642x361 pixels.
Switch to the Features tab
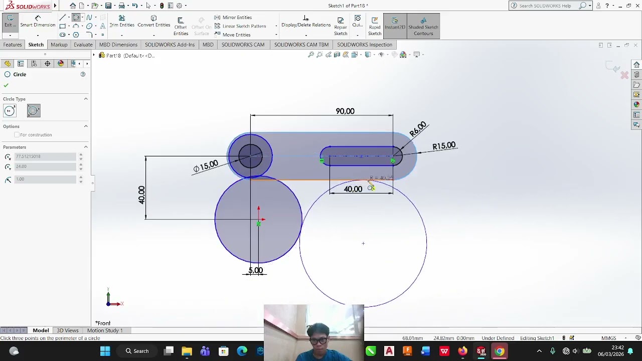pos(13,45)
